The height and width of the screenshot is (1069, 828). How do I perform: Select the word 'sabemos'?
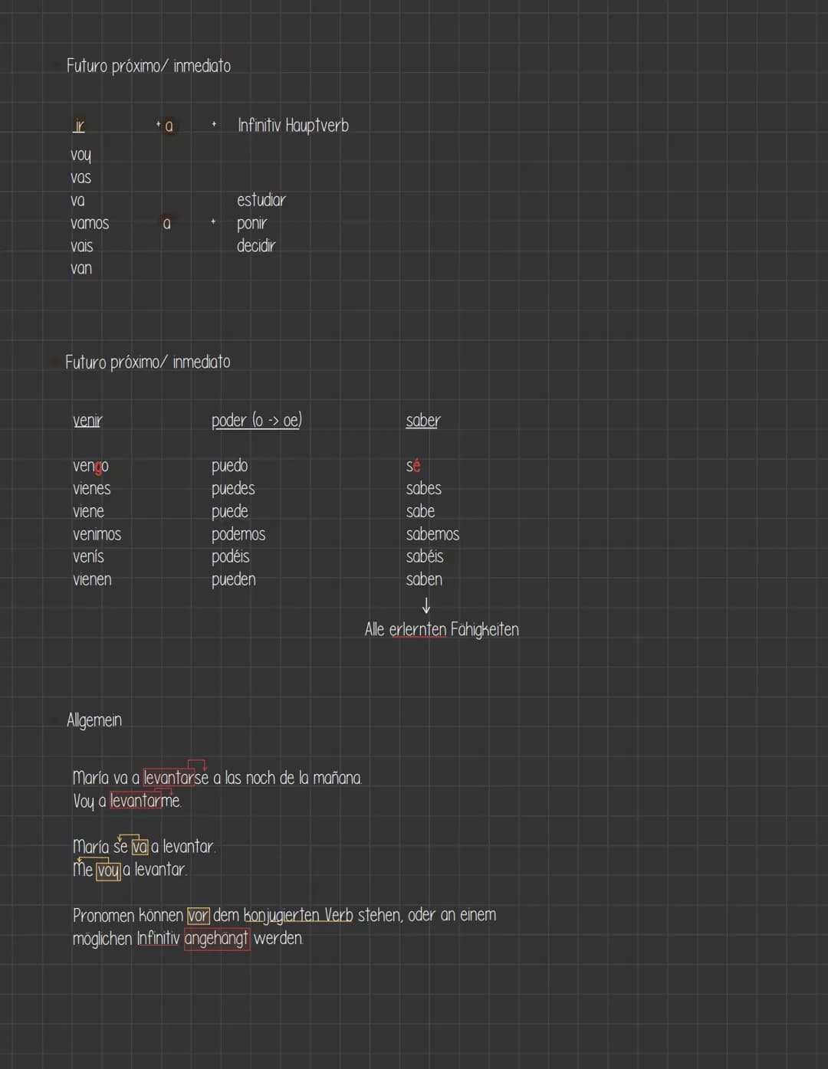(x=432, y=534)
